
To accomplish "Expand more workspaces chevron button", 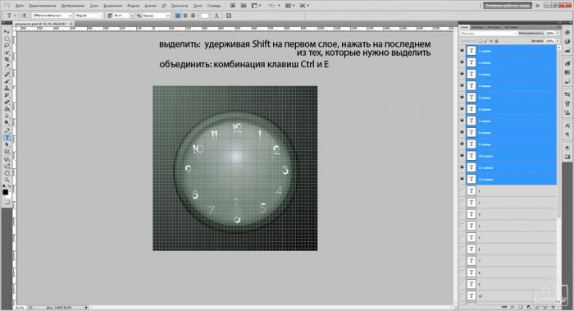I will click(x=537, y=6).
